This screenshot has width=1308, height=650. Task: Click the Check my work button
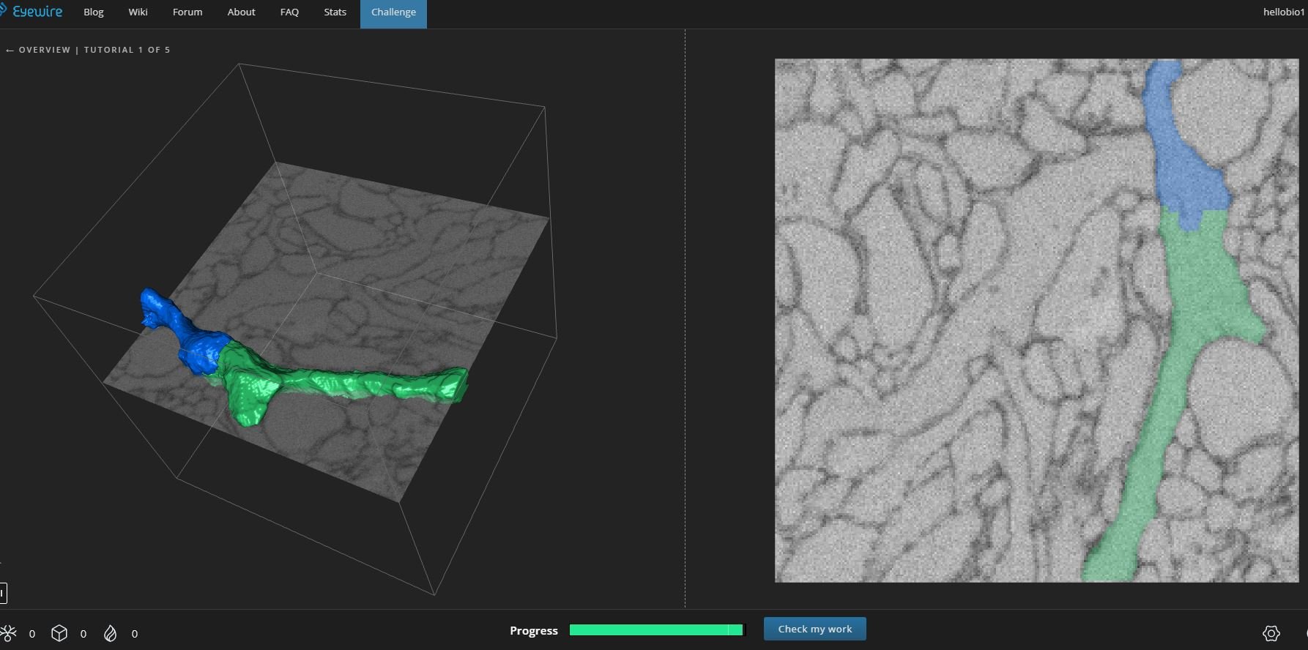814,629
